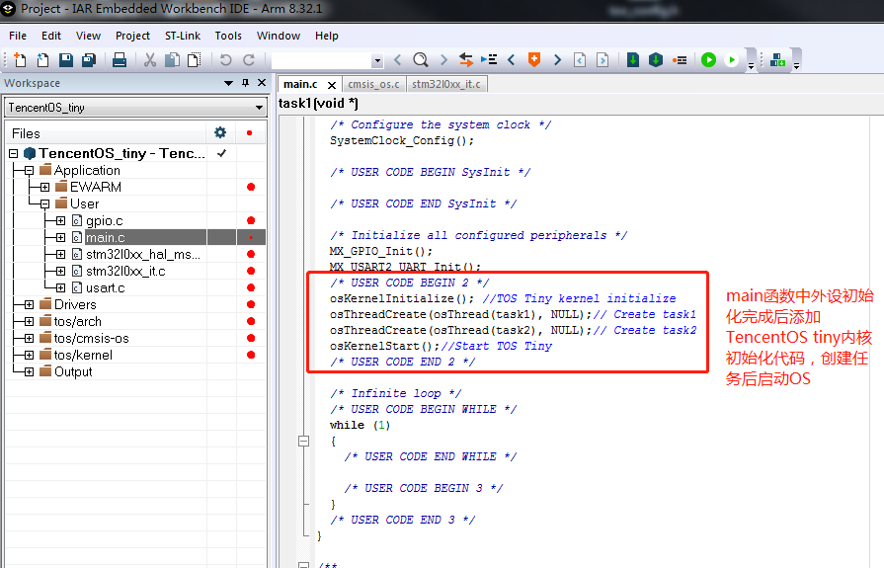Open the ST-Link menu
This screenshot has width=884, height=568.
coord(182,36)
